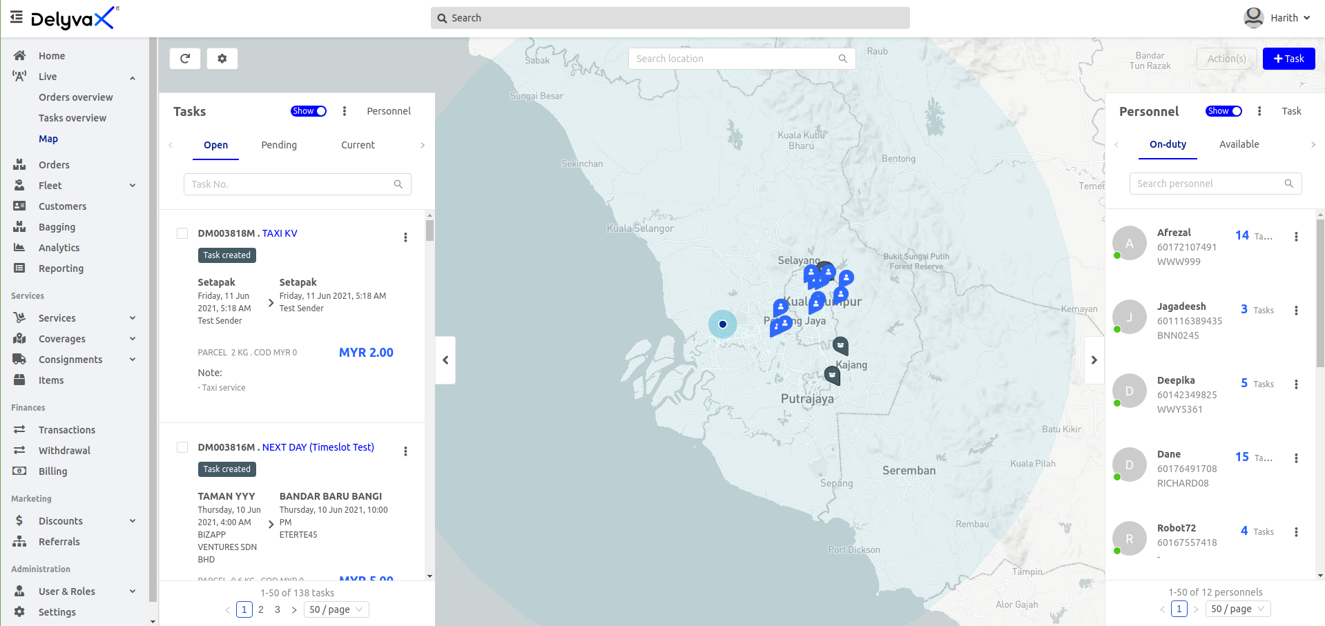This screenshot has width=1325, height=626.
Task: Collapse Personnel panel with right arrow handle
Action: 1094,360
